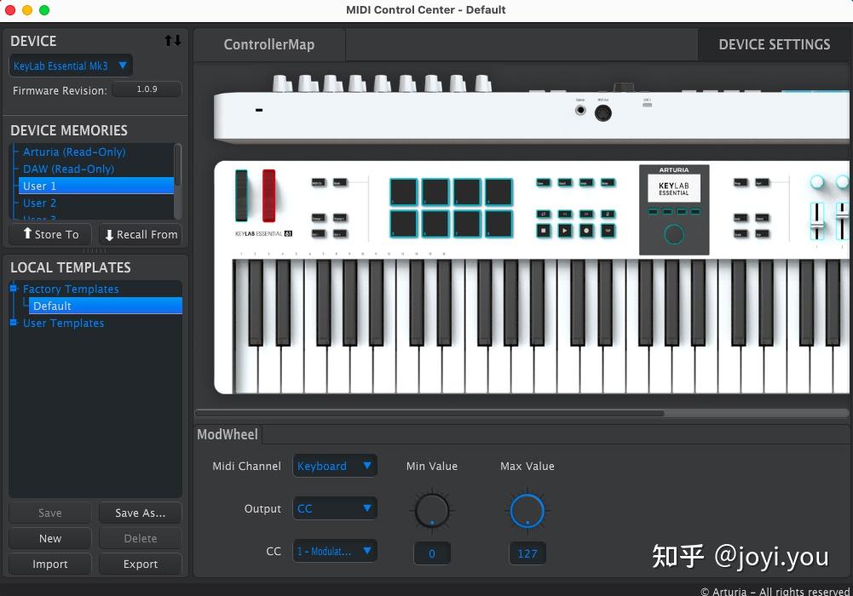Click the rewind button on the keyboard graphic

pos(565,214)
